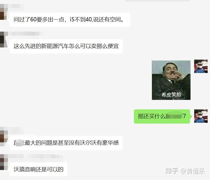Image resolution: width=210 pixels, height=180 pixels.
Task: Tap avatar next to "沃搞音响还是可以的" message
Action: [4, 162]
